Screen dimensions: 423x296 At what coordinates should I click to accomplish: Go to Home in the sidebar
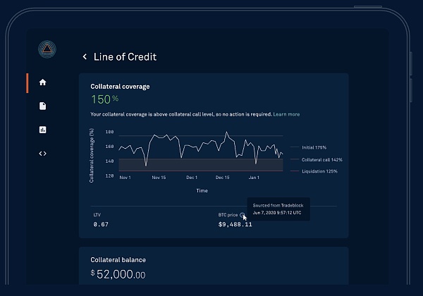42,82
